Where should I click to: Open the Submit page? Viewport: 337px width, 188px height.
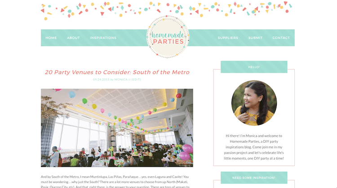point(255,38)
